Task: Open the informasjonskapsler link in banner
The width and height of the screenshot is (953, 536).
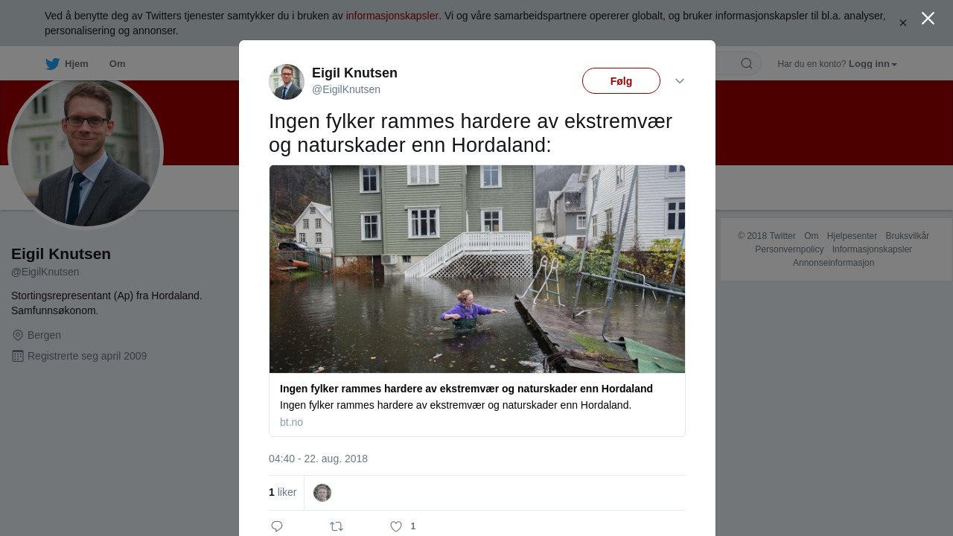Action: tap(392, 16)
